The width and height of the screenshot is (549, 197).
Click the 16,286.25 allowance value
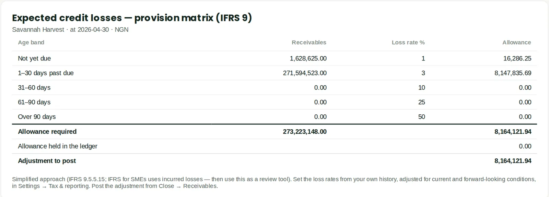point(517,58)
